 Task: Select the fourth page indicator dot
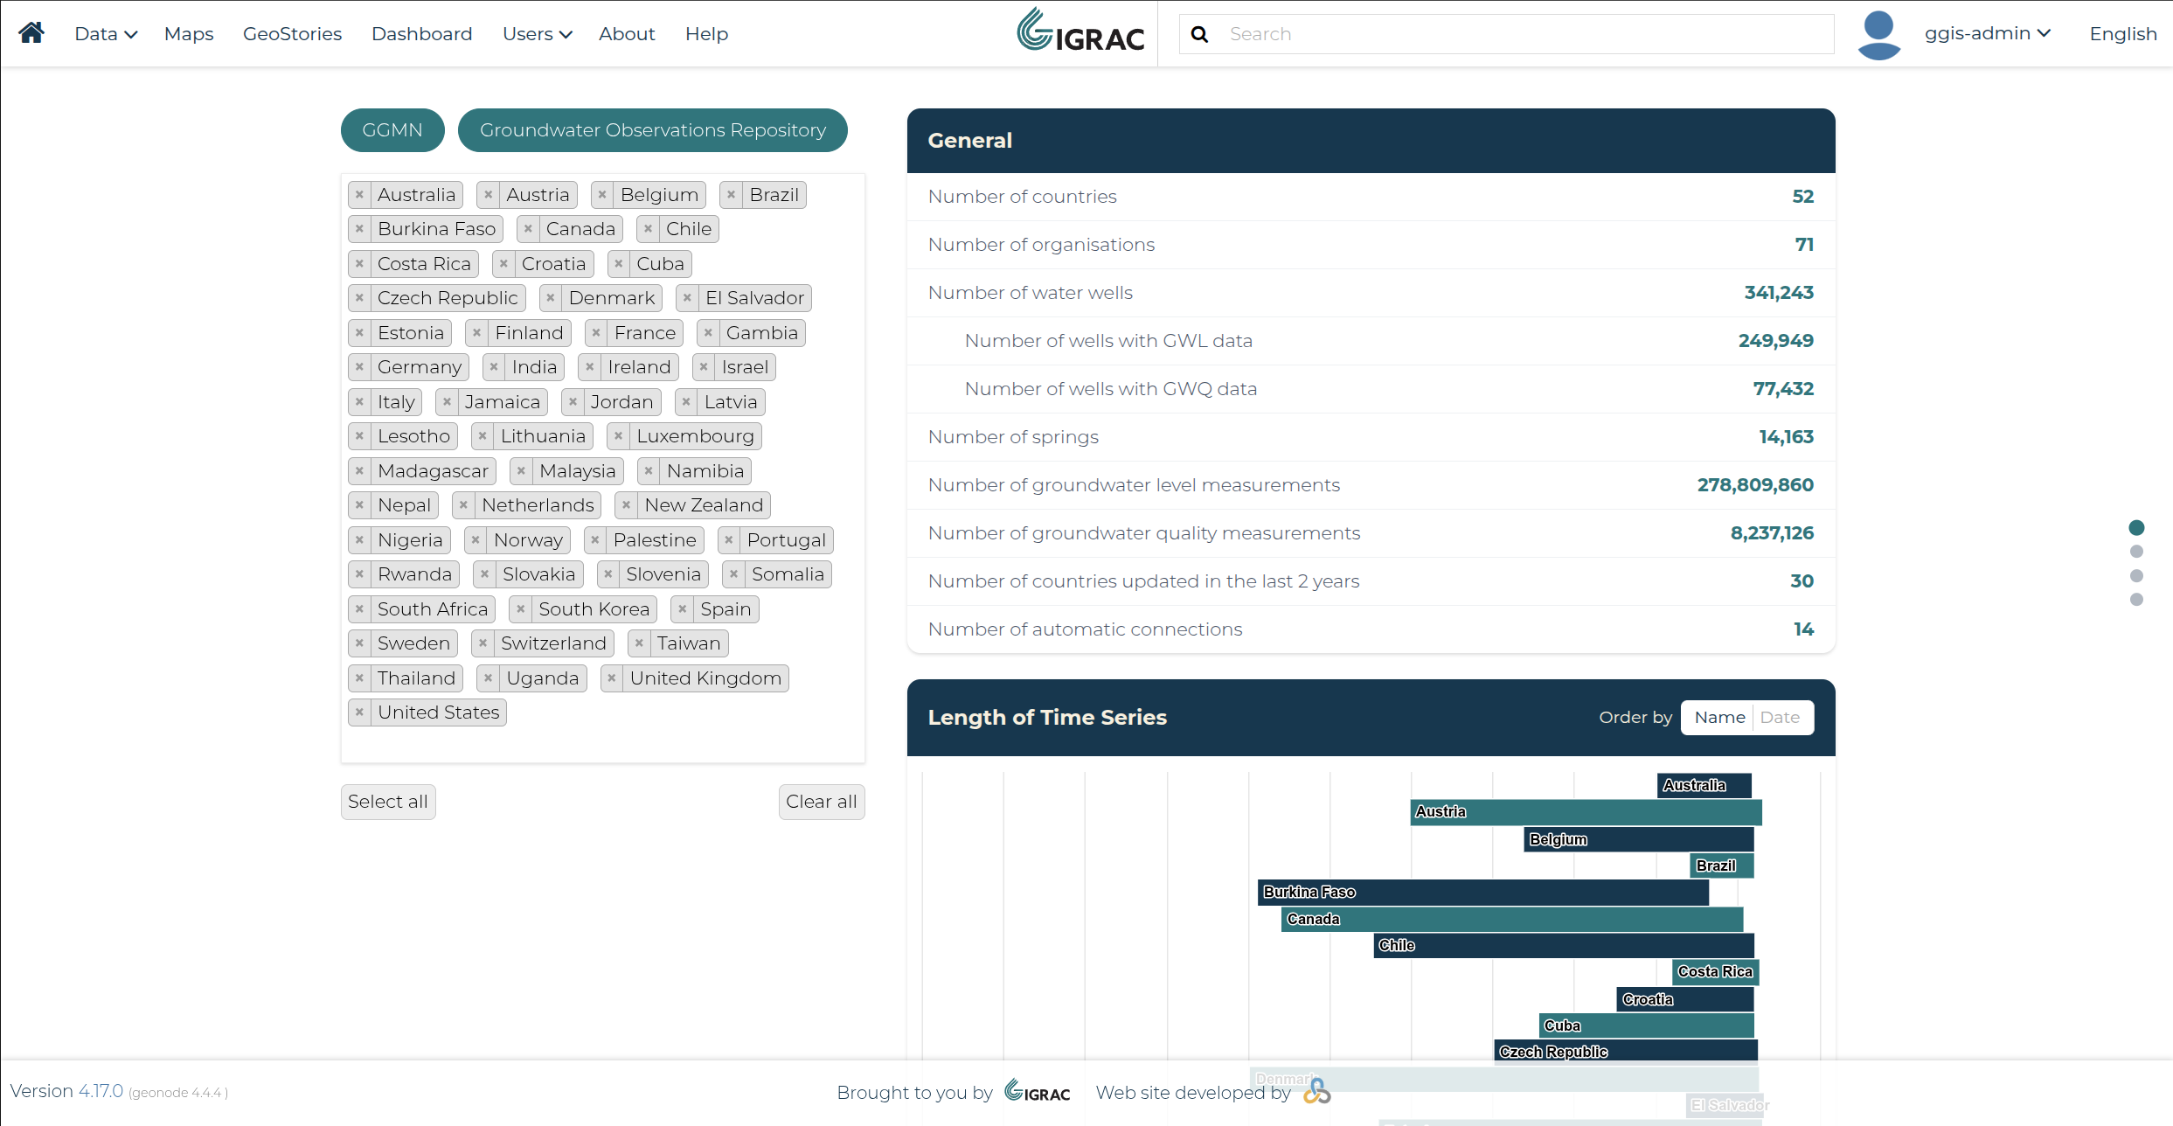(2136, 600)
